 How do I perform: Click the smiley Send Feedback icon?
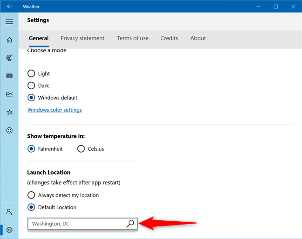(x=9, y=130)
